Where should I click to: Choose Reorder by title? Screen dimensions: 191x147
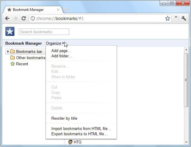64,118
